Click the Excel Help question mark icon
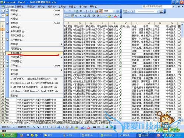Screen dimensions: 184x138 pyautogui.click(x=118, y=11)
